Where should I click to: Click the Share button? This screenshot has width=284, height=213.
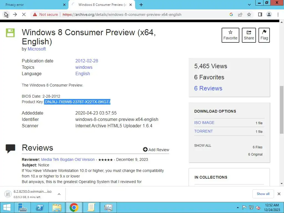[249, 35]
